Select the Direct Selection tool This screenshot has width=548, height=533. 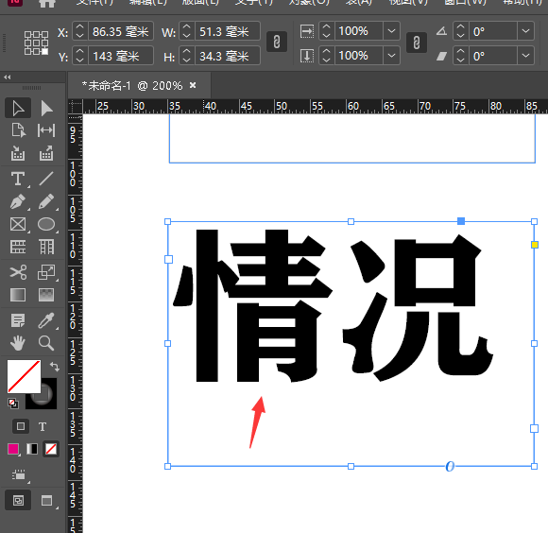point(46,108)
